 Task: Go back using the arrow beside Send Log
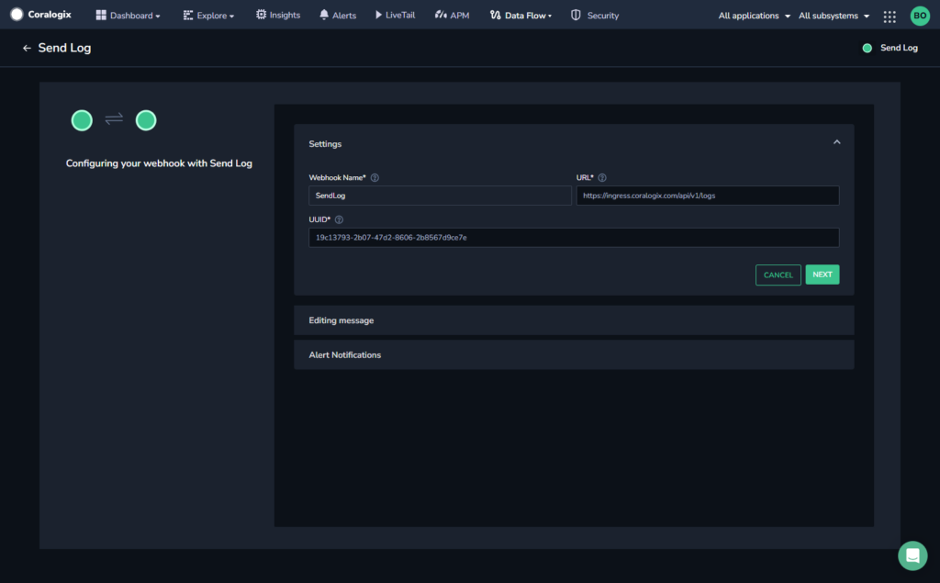point(27,48)
